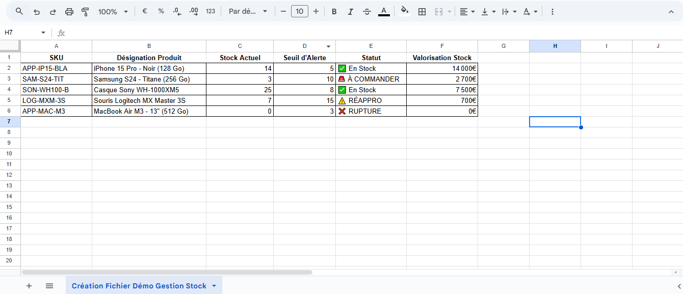Toggle strikethrough formatting
Viewport: 683px width, 294px height.
[x=366, y=11]
